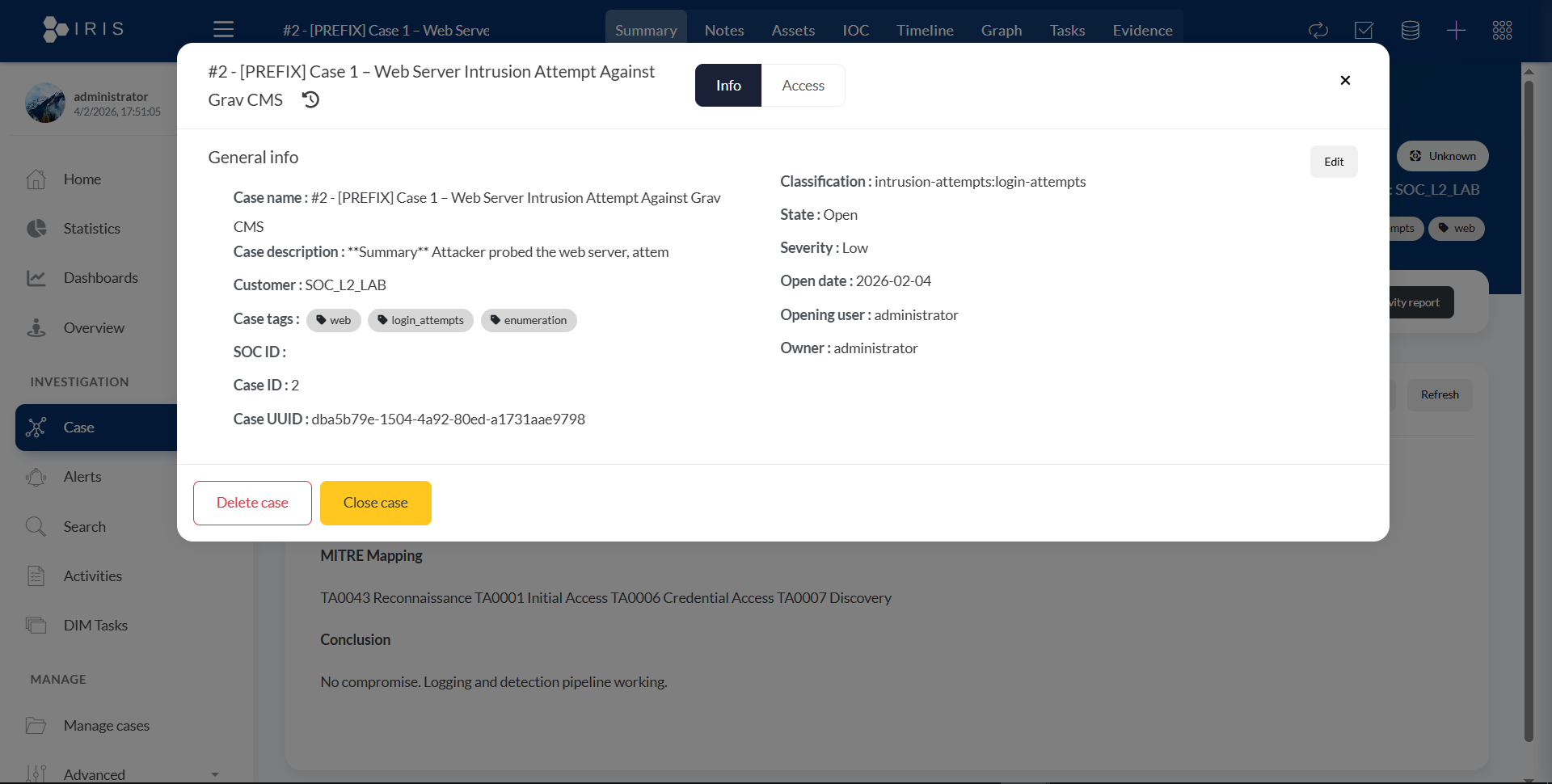Open the hamburger sidebar menu icon
1552x784 pixels.
coord(223,30)
